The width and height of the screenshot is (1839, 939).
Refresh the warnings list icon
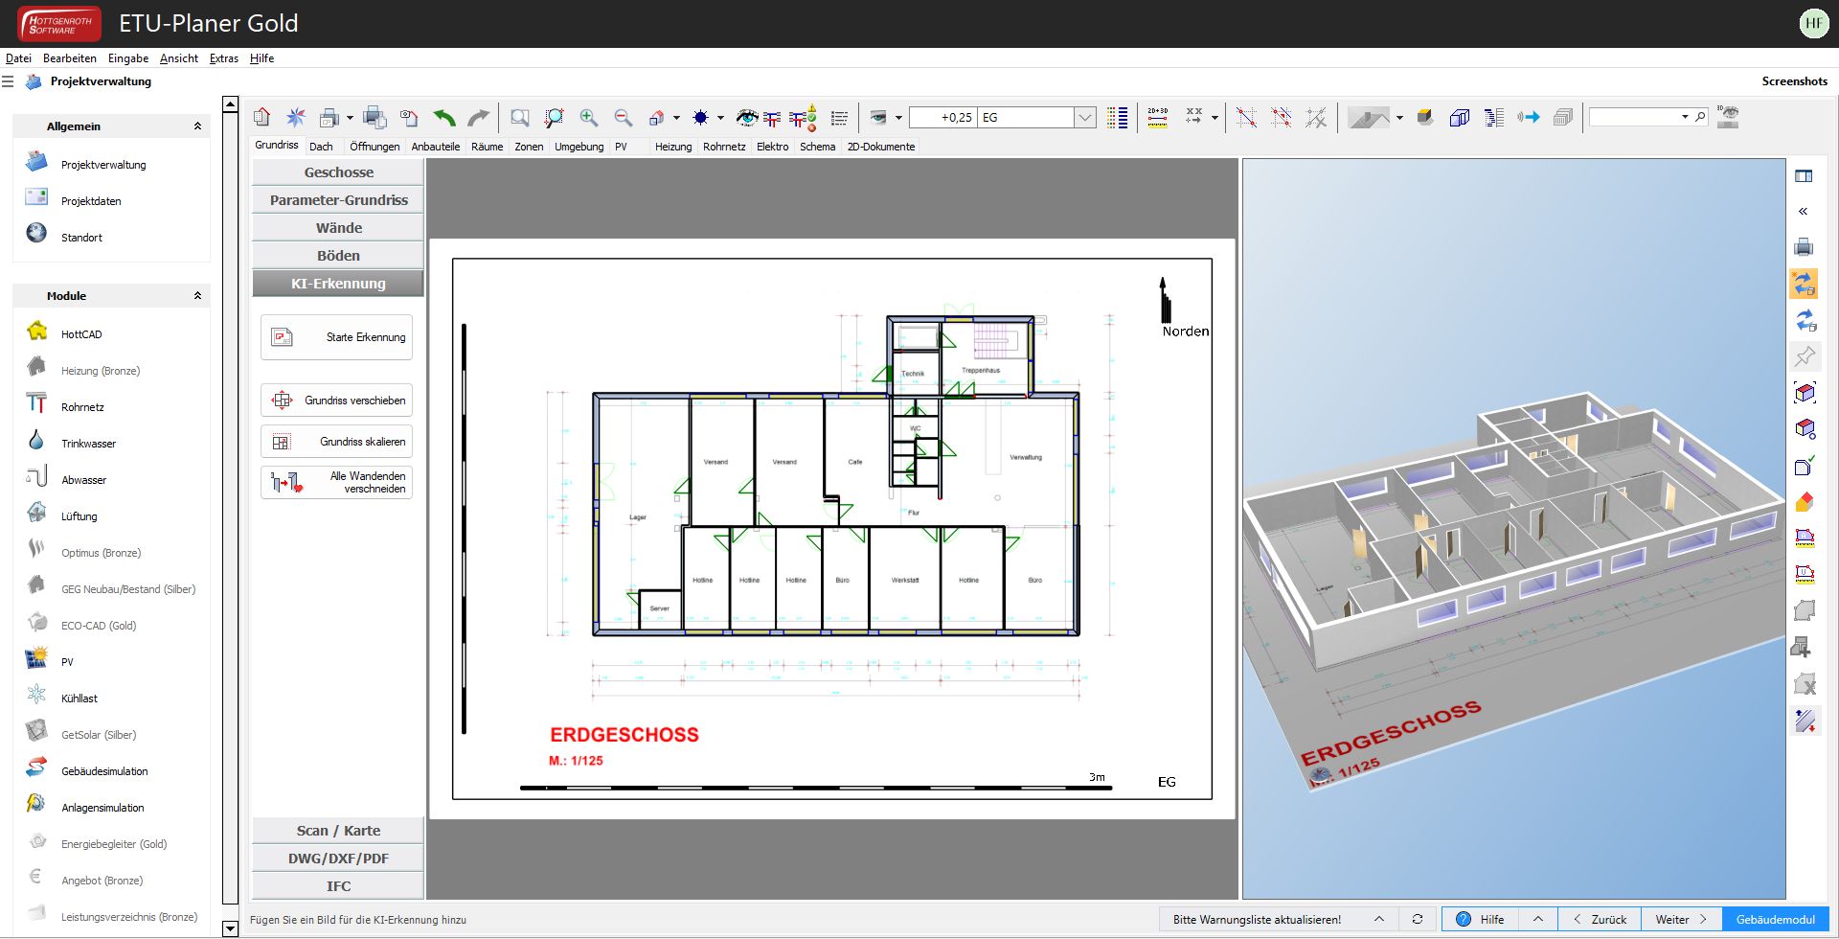(1418, 919)
